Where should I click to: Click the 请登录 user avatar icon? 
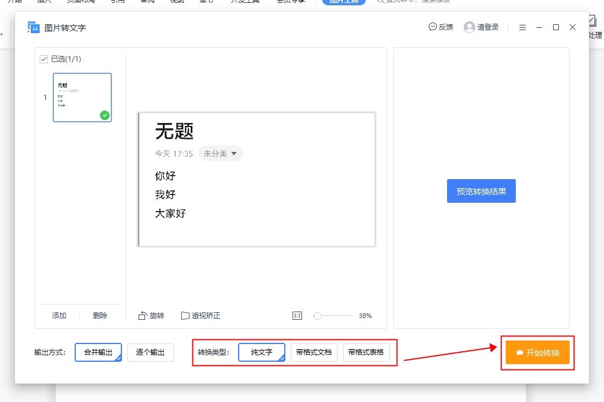[x=470, y=27]
